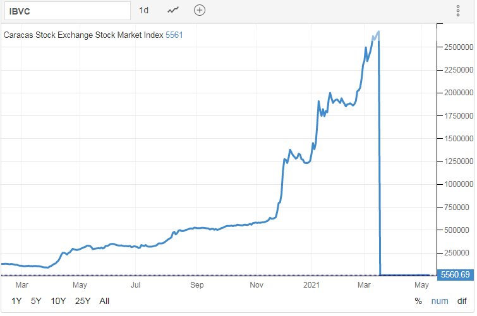477x316 pixels.
Task: Select the All time range
Action: [x=104, y=301]
